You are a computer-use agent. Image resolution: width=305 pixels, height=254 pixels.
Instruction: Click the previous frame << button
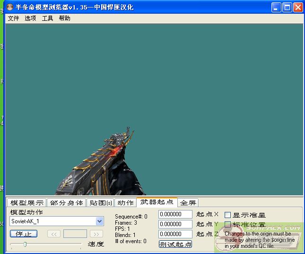pyautogui.click(x=54, y=234)
